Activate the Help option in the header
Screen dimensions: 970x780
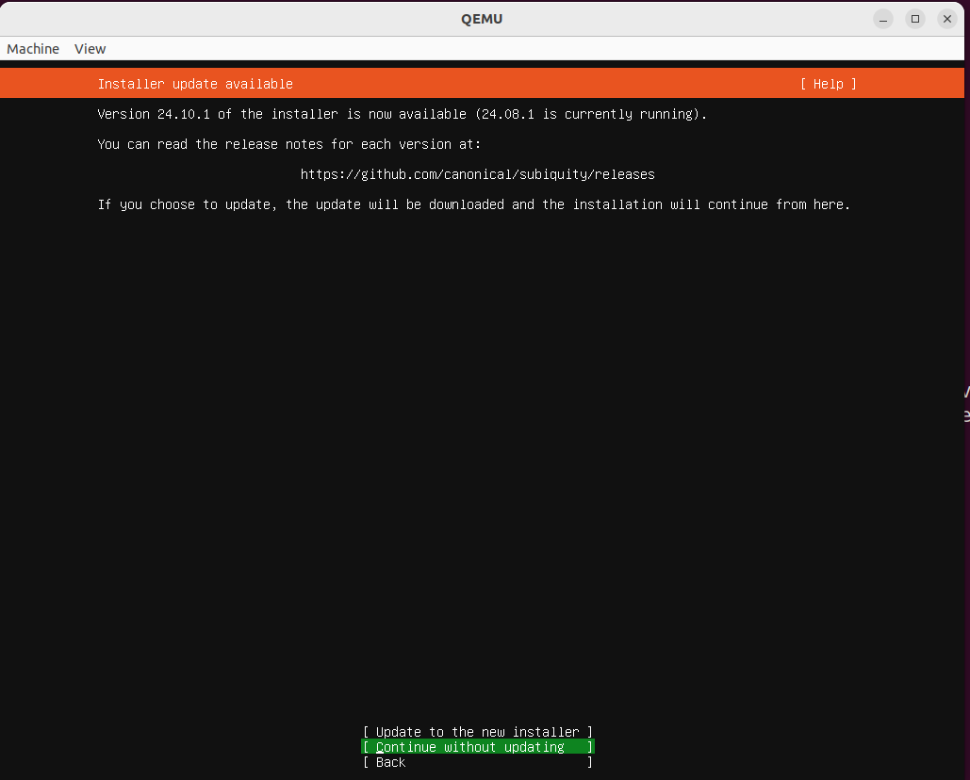(x=827, y=83)
